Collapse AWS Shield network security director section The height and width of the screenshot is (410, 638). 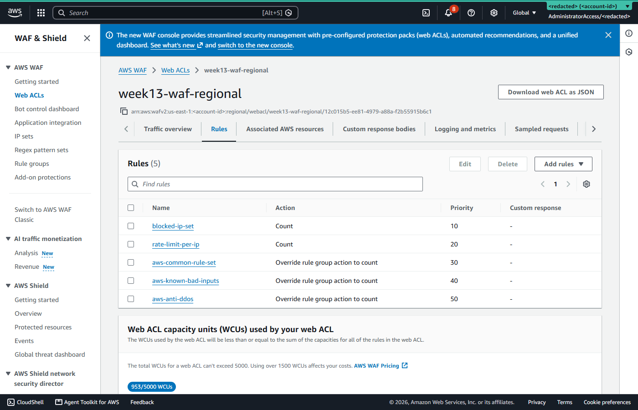point(8,374)
